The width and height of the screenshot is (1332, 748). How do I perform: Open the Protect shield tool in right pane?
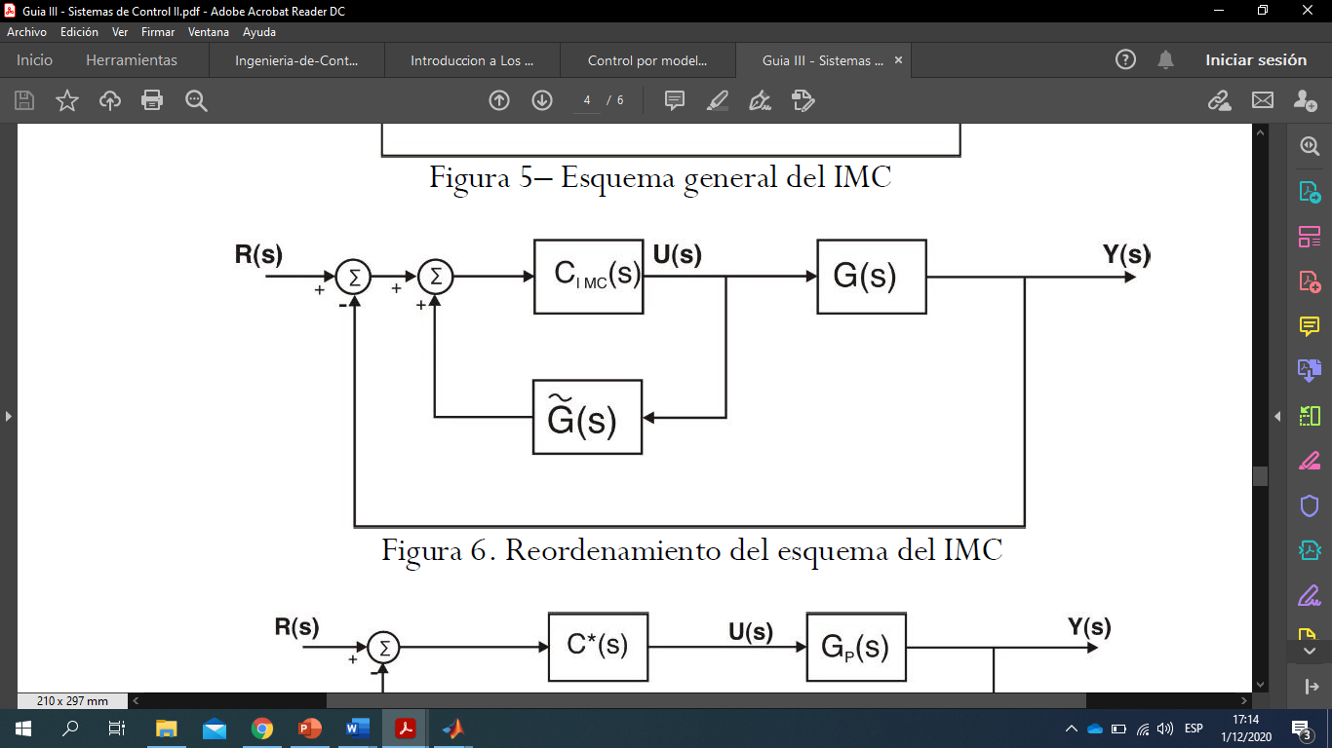click(1310, 505)
